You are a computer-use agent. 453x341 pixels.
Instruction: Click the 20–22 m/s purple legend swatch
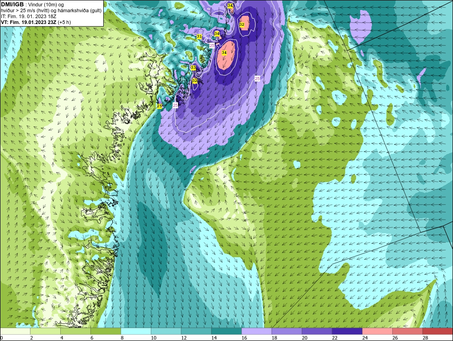pyautogui.click(x=317, y=331)
